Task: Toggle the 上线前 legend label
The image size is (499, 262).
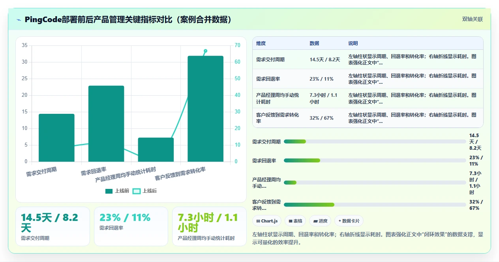Action: pyautogui.click(x=122, y=191)
